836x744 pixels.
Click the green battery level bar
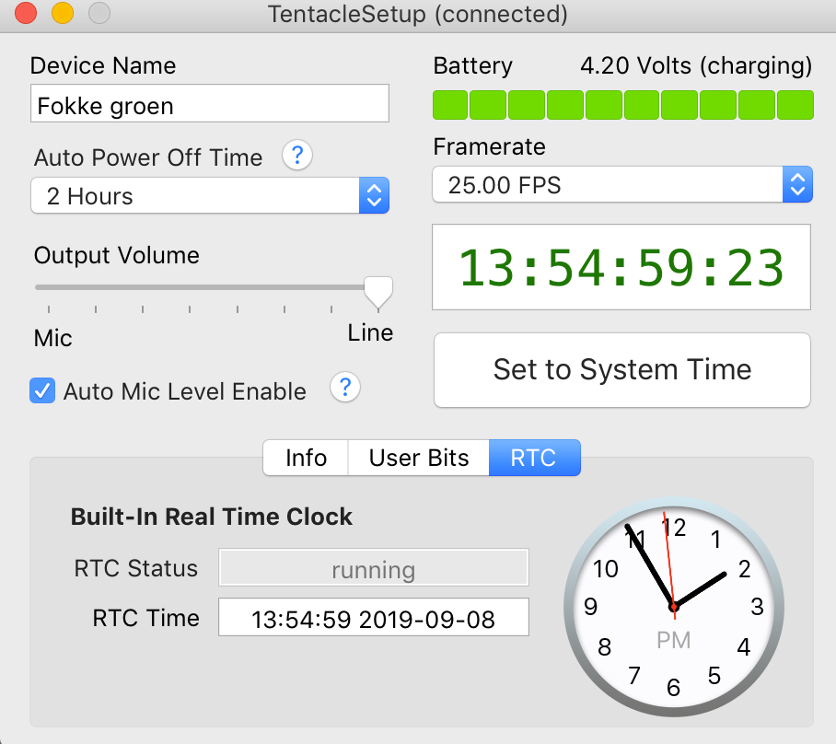pos(622,105)
